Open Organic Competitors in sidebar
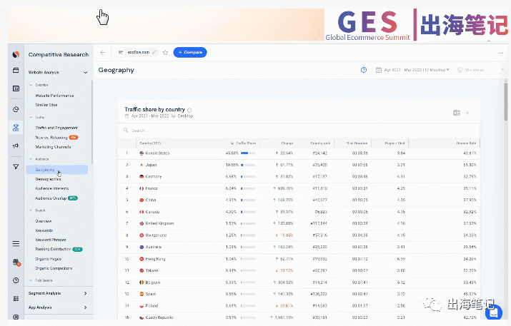This screenshot has width=511, height=326. click(x=54, y=268)
